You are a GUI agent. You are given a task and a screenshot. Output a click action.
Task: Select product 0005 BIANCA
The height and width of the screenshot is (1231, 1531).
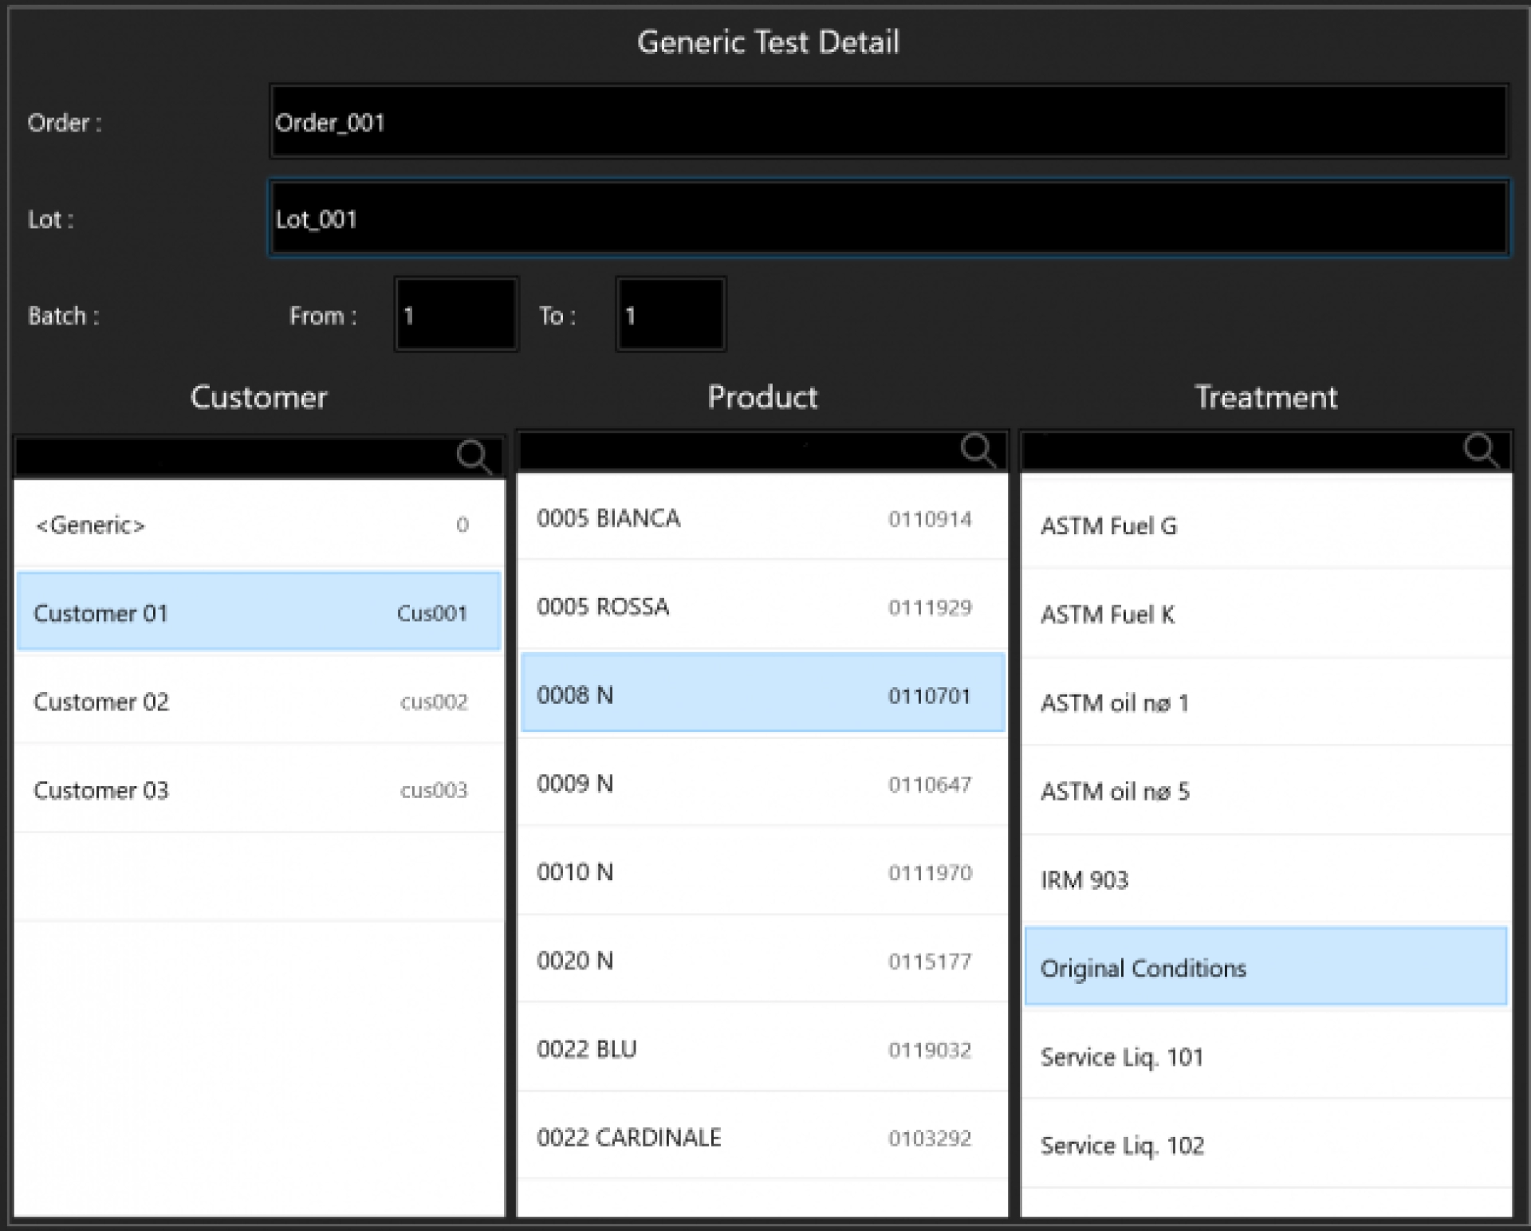click(762, 518)
